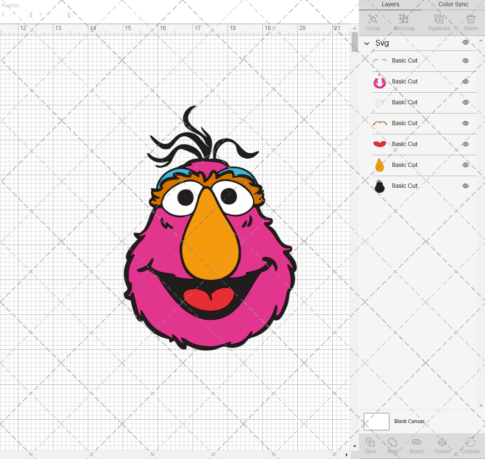This screenshot has width=485, height=459.
Task: Click the Blank Canvas white swatch
Action: (x=376, y=422)
